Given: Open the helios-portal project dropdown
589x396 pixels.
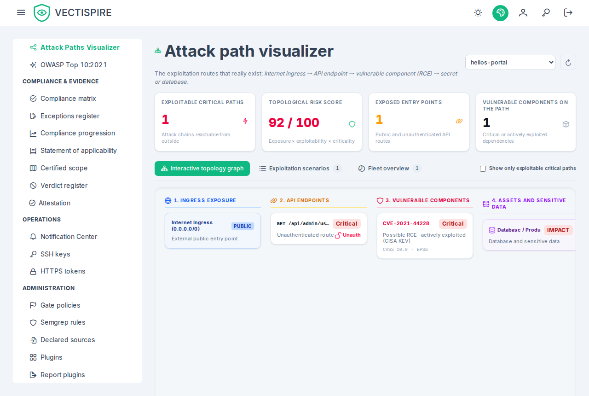Looking at the screenshot, I should (510, 63).
